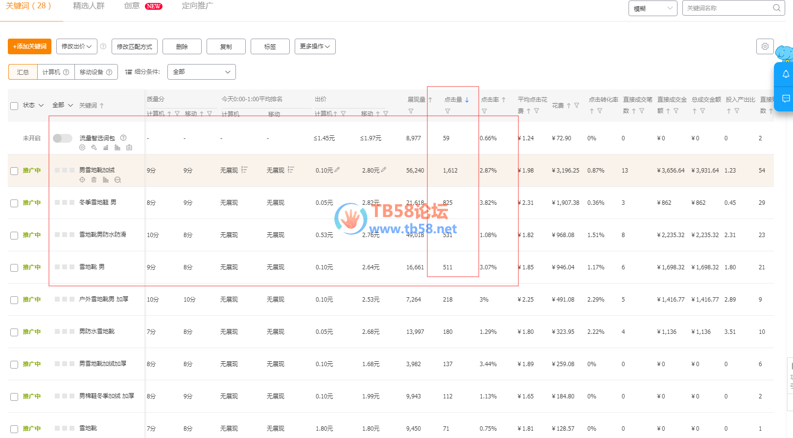Expand the 修改出价 dropdown
793x438 pixels.
(x=77, y=46)
